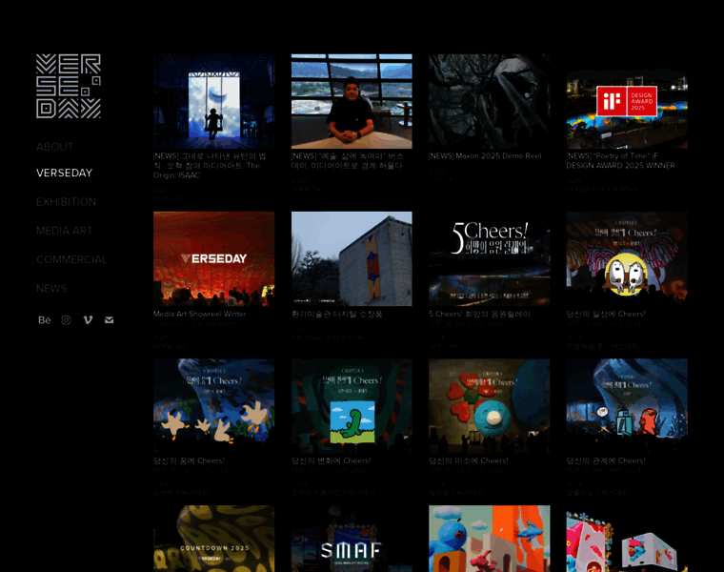Open the seated man interview thumbnail
Screen dimensions: 724x572
tap(352, 101)
